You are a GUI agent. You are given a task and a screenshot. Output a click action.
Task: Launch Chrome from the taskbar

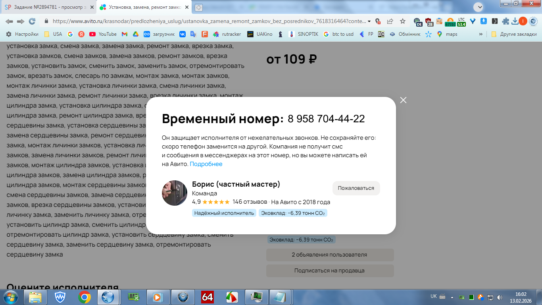click(x=84, y=297)
